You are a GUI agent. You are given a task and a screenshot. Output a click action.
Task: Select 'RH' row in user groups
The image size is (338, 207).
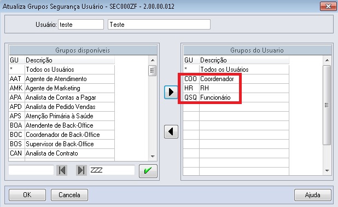236,88
